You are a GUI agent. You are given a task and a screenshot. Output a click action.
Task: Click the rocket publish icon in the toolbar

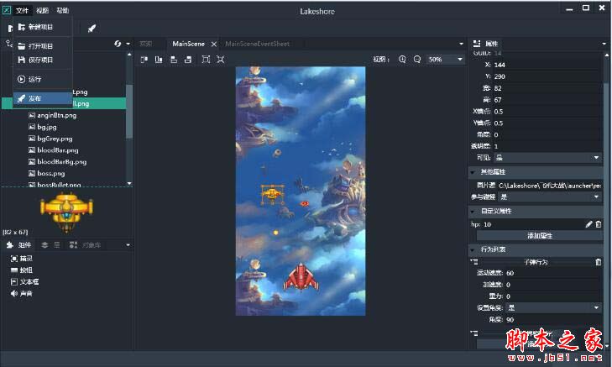(x=92, y=28)
